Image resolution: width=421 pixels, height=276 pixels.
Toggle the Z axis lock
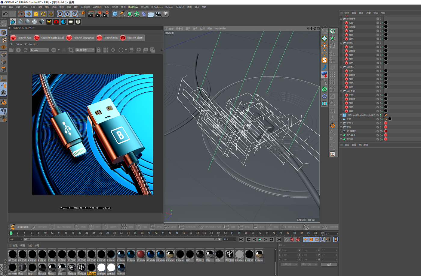coord(75,14)
